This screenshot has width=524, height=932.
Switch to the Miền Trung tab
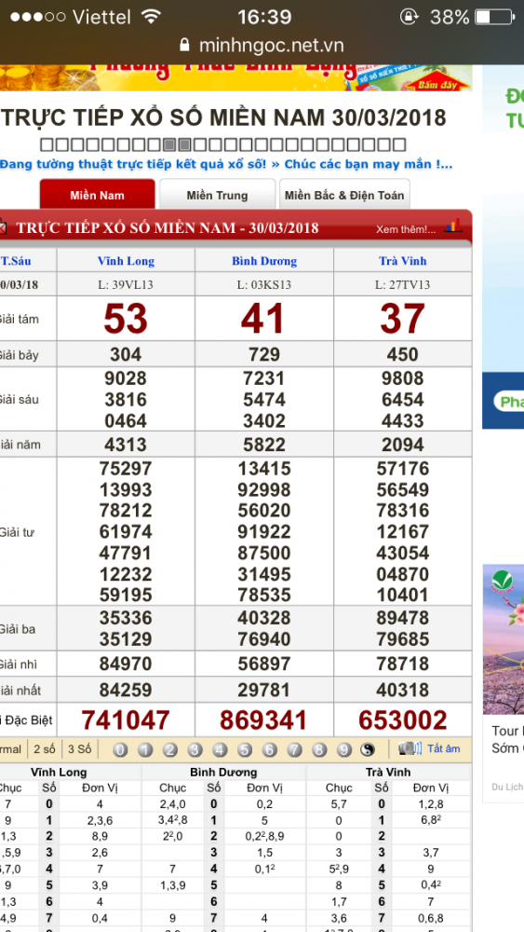pyautogui.click(x=217, y=195)
